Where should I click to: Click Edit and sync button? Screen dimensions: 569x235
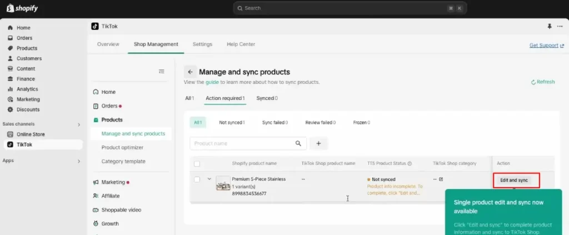tap(514, 180)
